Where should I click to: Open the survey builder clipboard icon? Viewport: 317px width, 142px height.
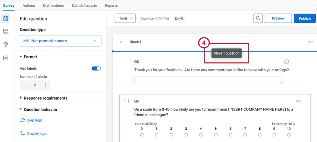click(x=6, y=19)
